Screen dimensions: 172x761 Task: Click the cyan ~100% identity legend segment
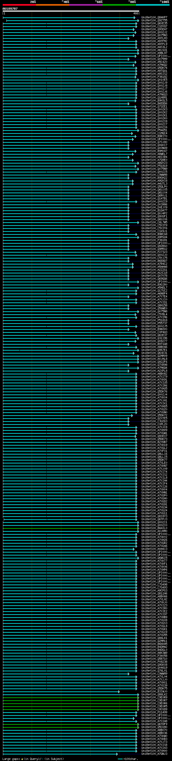[153, 5]
